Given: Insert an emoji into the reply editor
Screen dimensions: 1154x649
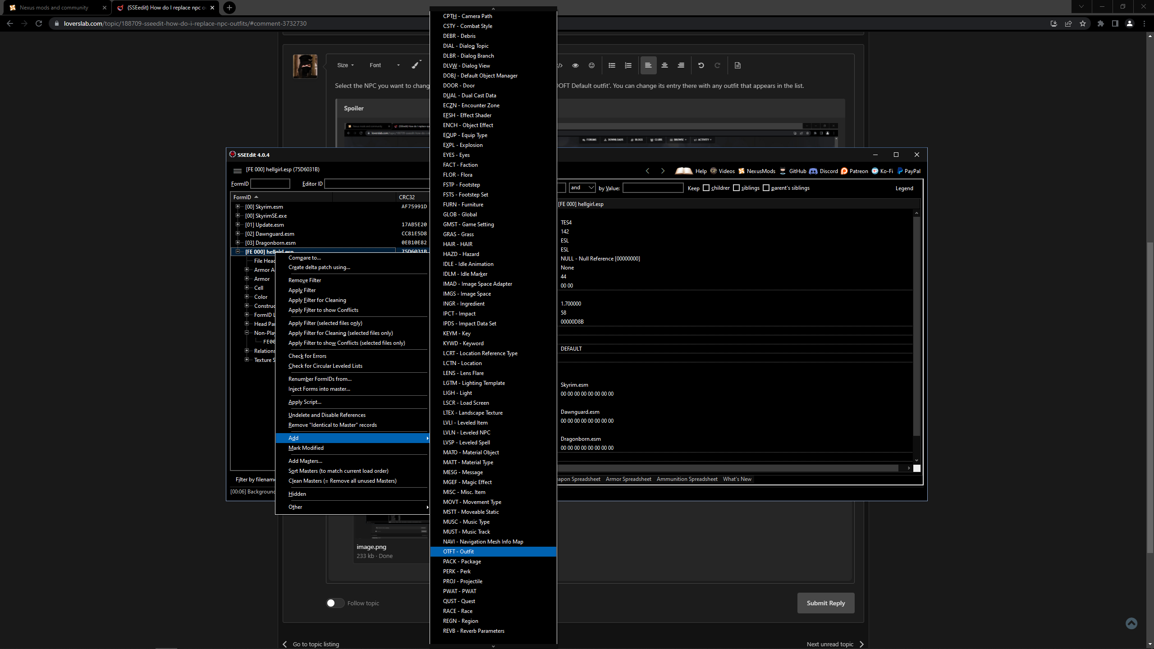Looking at the screenshot, I should [x=591, y=65].
